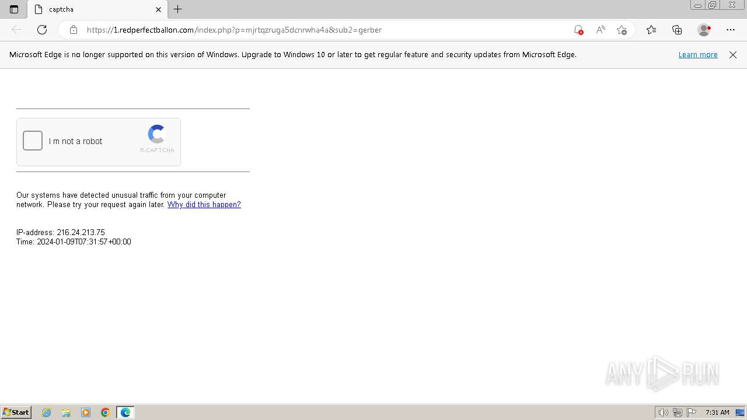Open blocked notifications icon in address bar
The image size is (747, 420).
point(578,30)
